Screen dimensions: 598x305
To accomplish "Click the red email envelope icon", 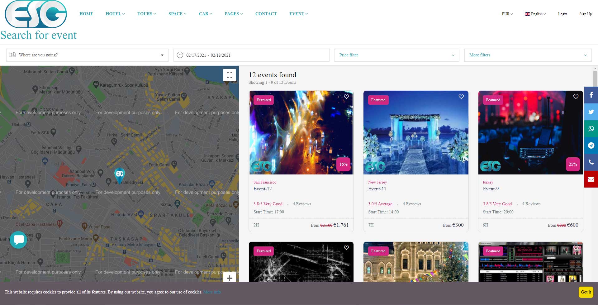I will tap(591, 179).
